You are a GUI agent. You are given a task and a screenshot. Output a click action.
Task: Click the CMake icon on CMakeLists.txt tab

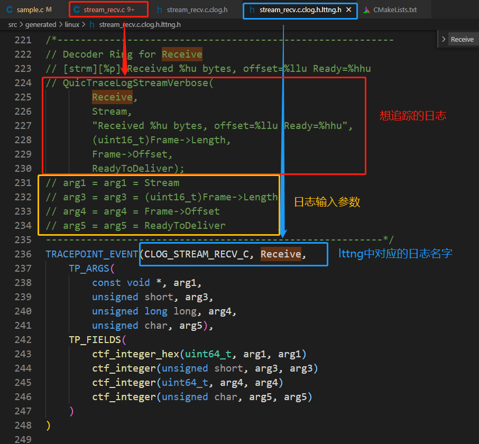point(366,10)
